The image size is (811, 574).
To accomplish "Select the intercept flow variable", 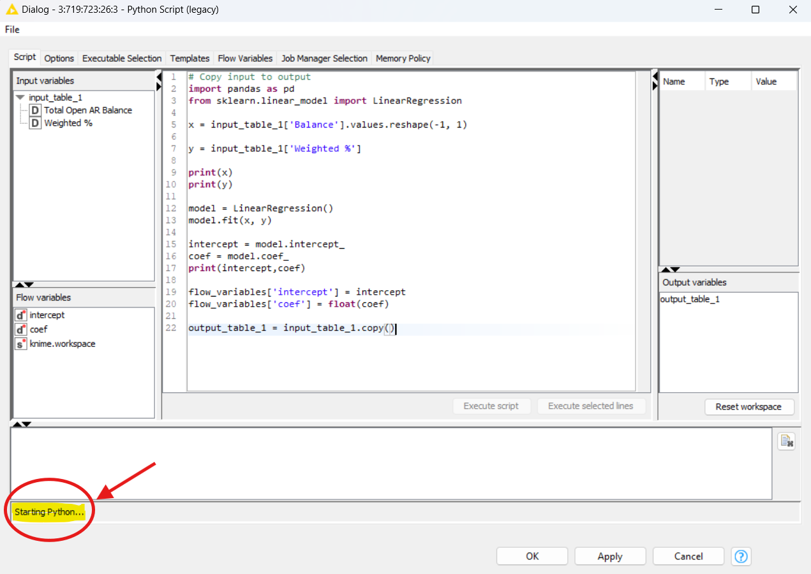I will coord(47,315).
